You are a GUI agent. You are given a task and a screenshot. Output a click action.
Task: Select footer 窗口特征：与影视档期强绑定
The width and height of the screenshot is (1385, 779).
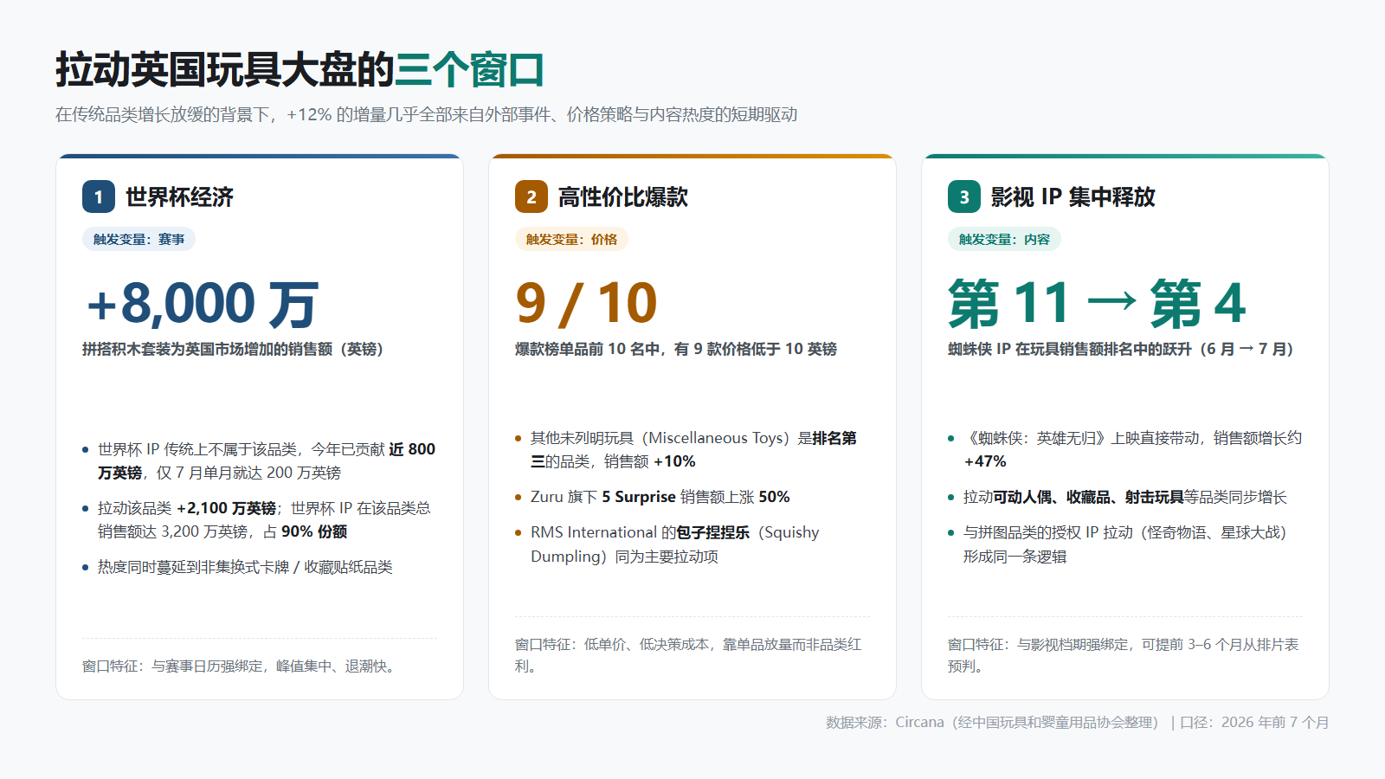[1124, 655]
